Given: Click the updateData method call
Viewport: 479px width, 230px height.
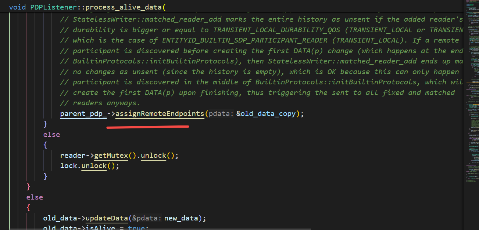Looking at the screenshot, I should pos(107,218).
